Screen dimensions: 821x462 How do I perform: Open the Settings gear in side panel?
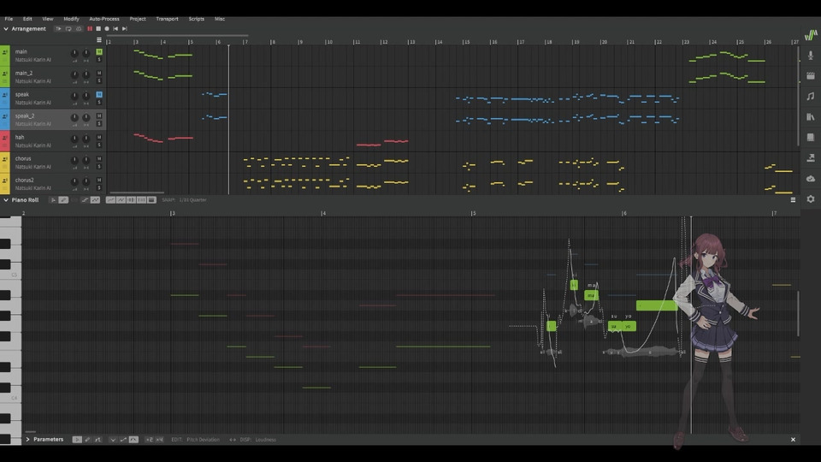click(810, 198)
